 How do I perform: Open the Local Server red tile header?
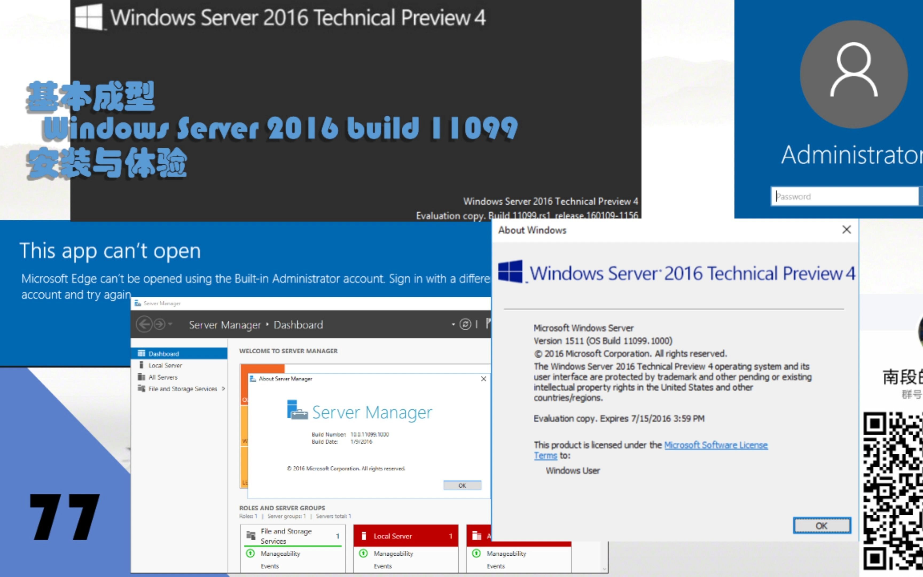click(x=406, y=536)
